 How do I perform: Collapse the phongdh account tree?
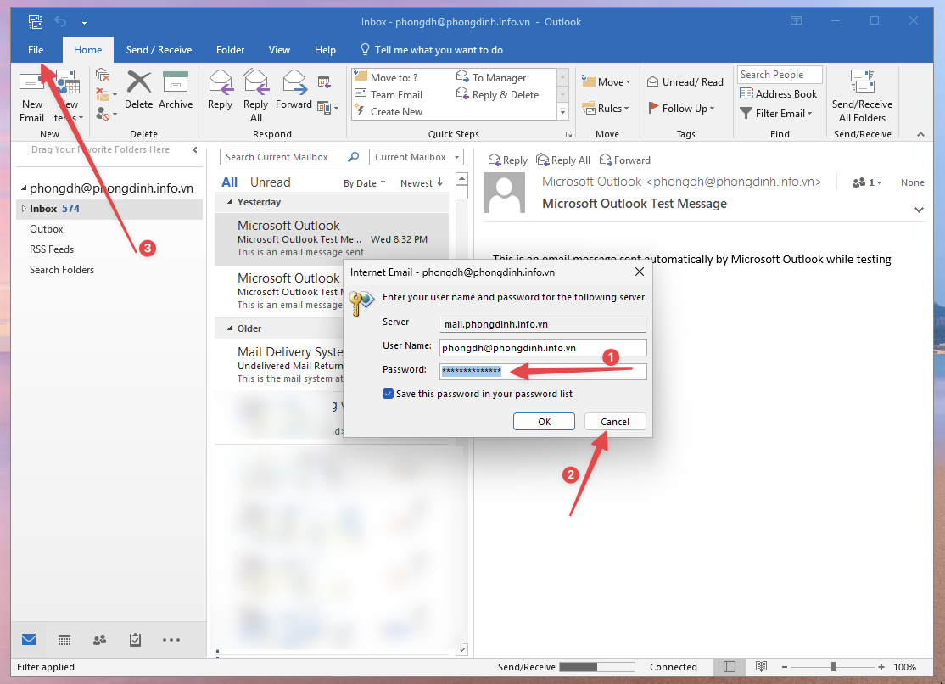[24, 188]
